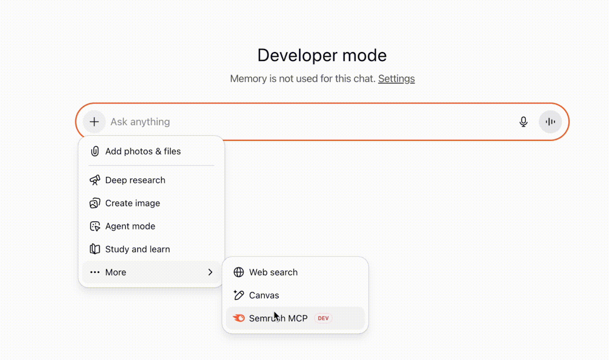Expand the More submenu chevron
Viewport: 609px width, 360px height.
(x=210, y=272)
